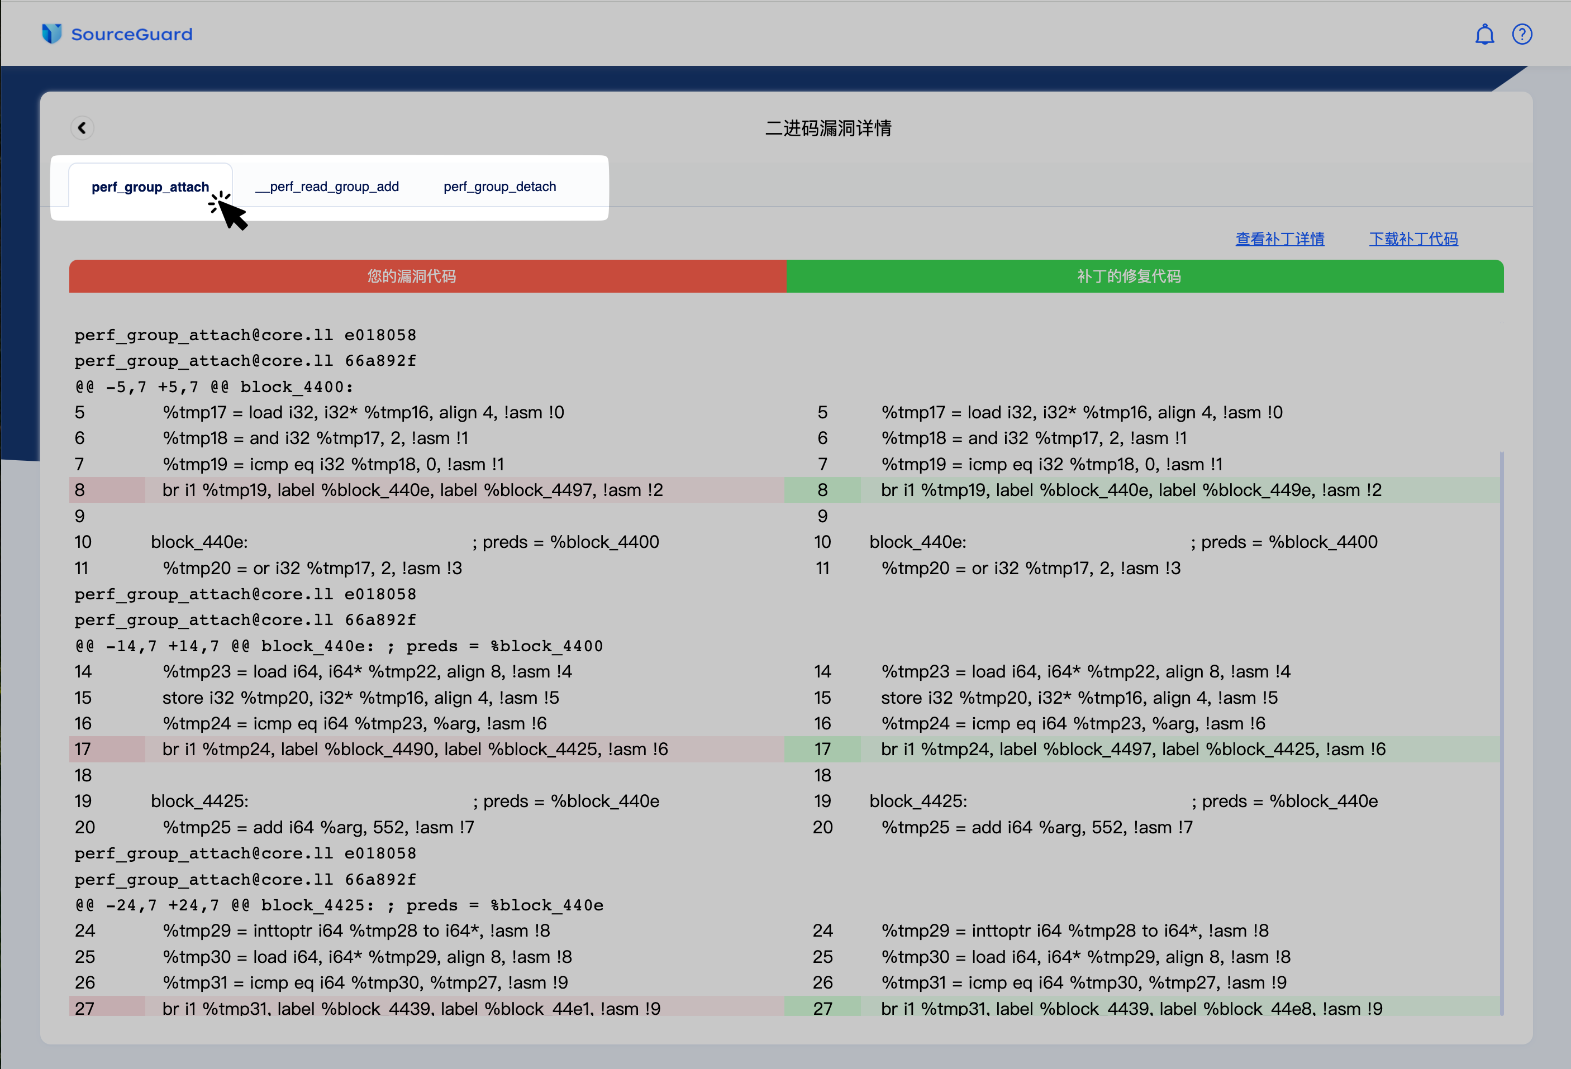Select patched line 8 with block_449e
1571x1069 pixels.
[1130, 490]
